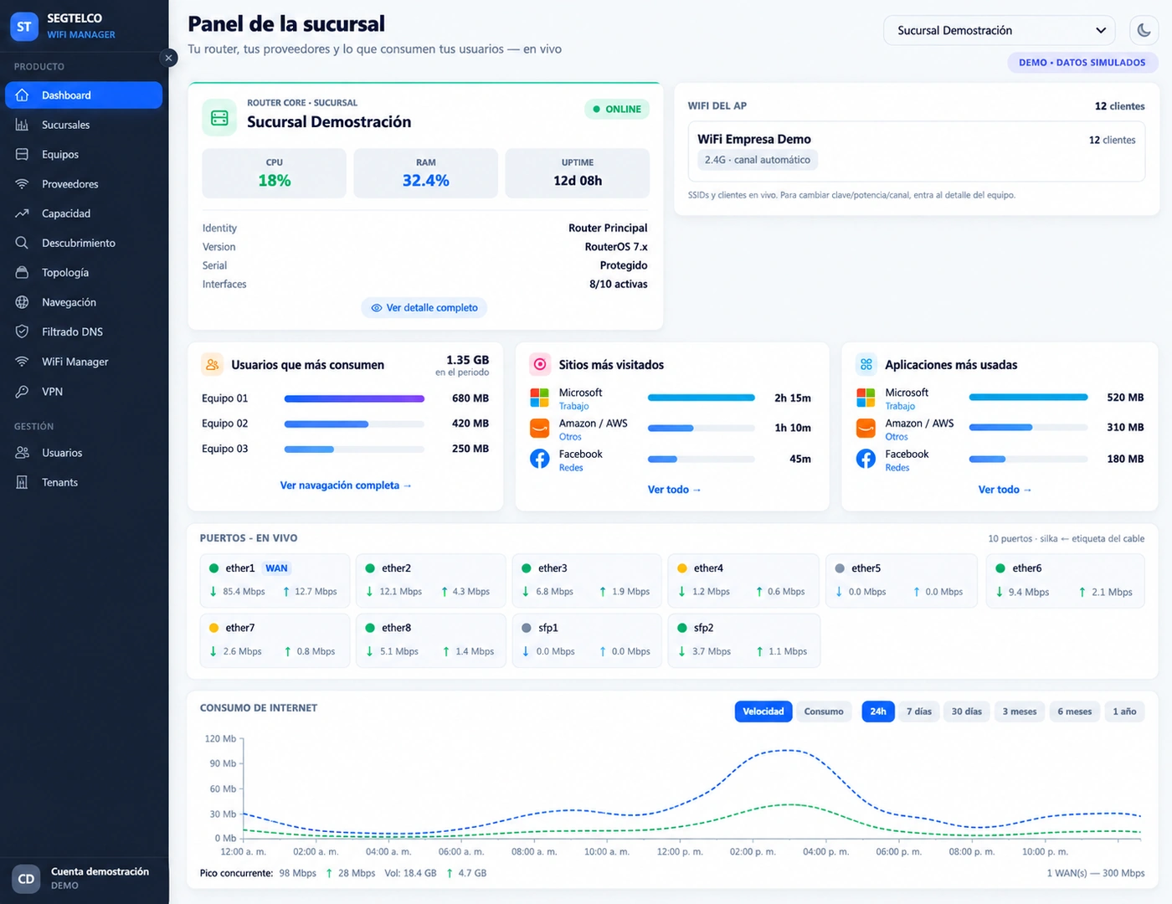Click the Usuarios people icon
1172x904 pixels.
tap(23, 453)
